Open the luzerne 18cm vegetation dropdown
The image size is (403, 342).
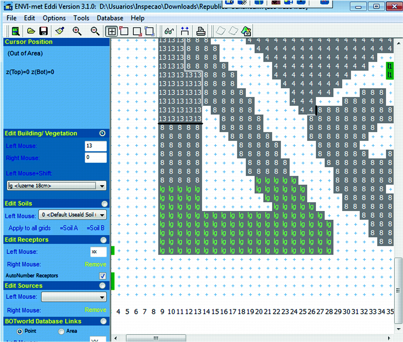pos(102,186)
